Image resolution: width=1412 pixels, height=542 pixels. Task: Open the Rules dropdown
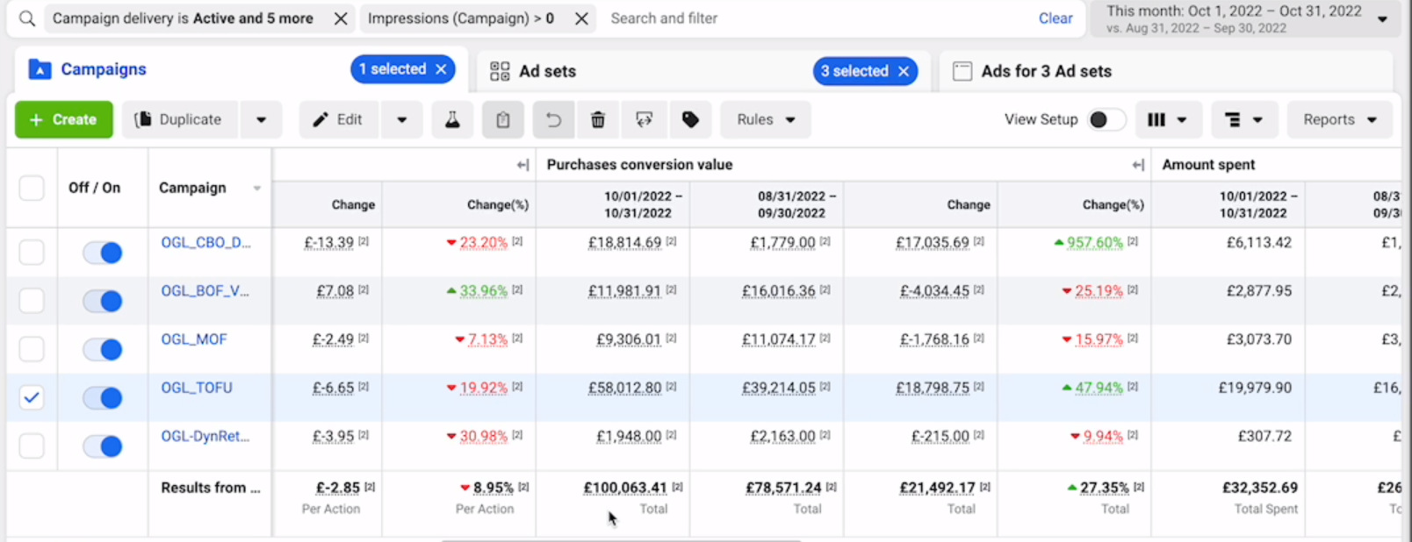[x=766, y=119]
